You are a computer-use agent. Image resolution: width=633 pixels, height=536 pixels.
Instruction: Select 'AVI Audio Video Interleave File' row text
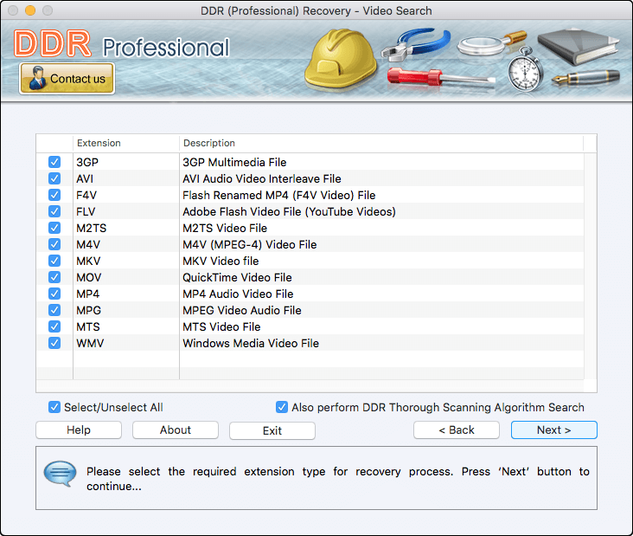pos(262,178)
